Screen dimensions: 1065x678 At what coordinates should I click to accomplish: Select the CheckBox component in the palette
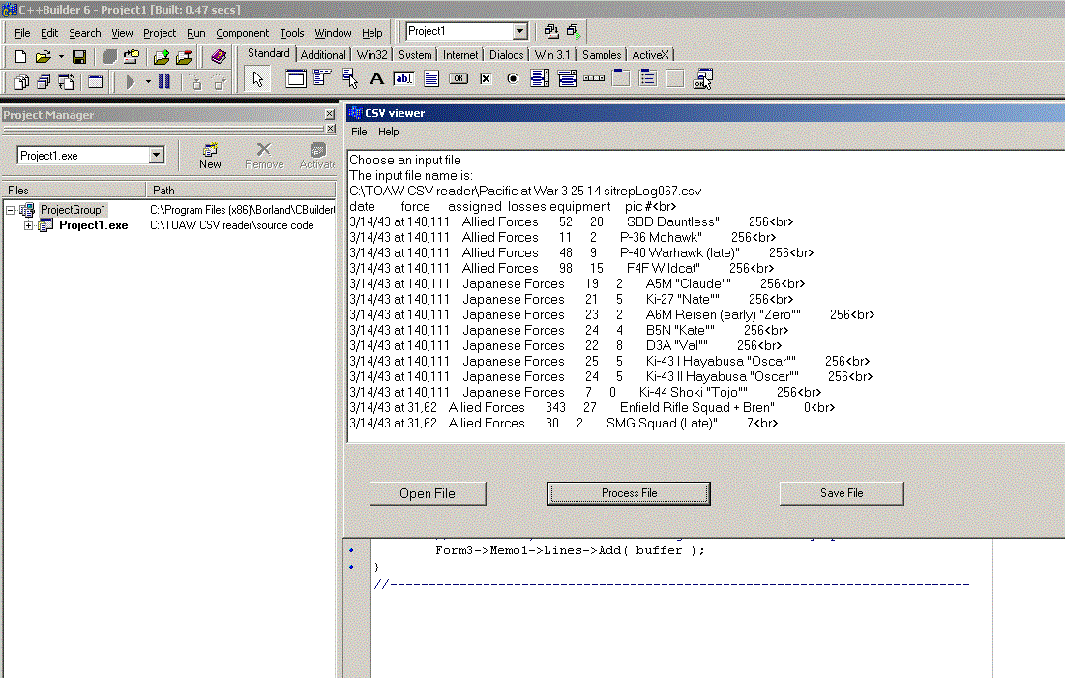click(x=486, y=78)
